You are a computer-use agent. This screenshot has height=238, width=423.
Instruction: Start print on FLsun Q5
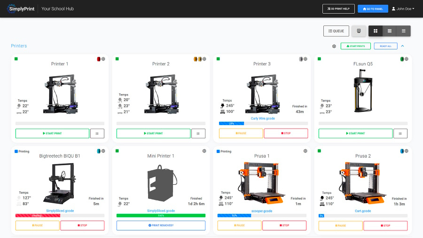tap(356, 133)
